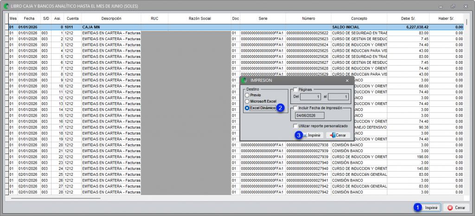
Task: Click the IMPRESION dialog logo icon
Action: pyautogui.click(x=245, y=80)
